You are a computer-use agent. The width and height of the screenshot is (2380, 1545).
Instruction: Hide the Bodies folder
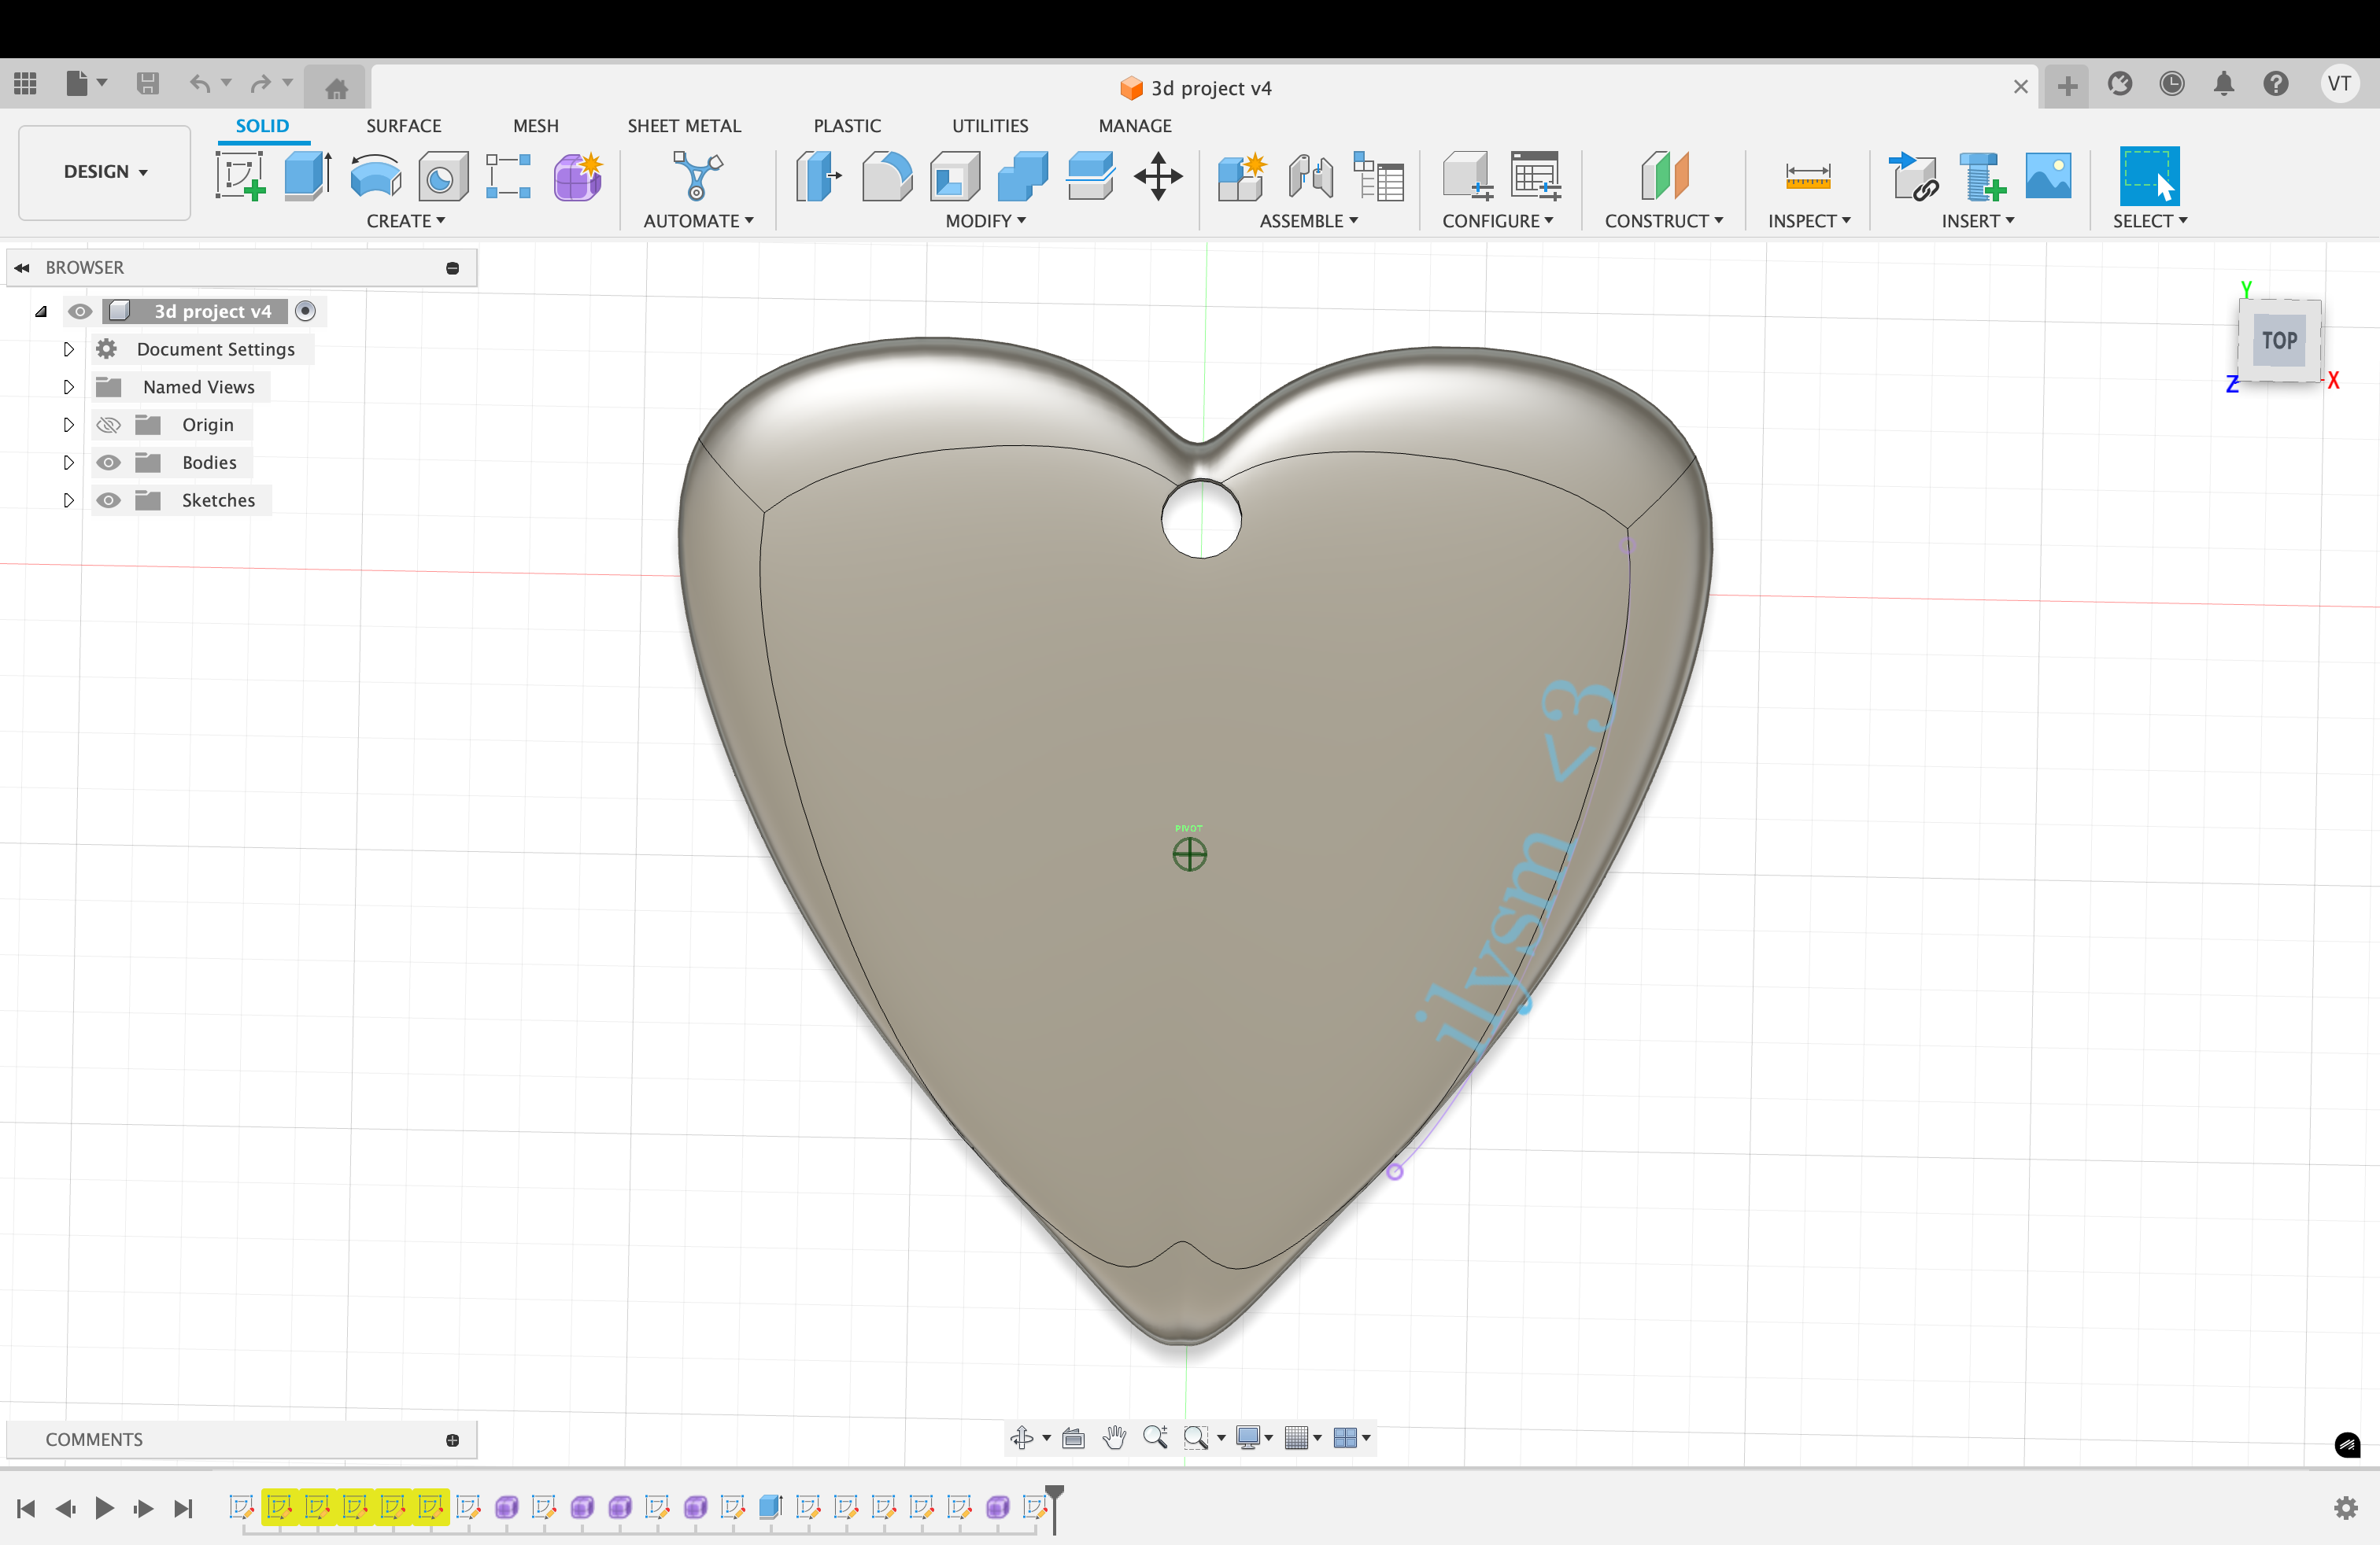[108, 462]
